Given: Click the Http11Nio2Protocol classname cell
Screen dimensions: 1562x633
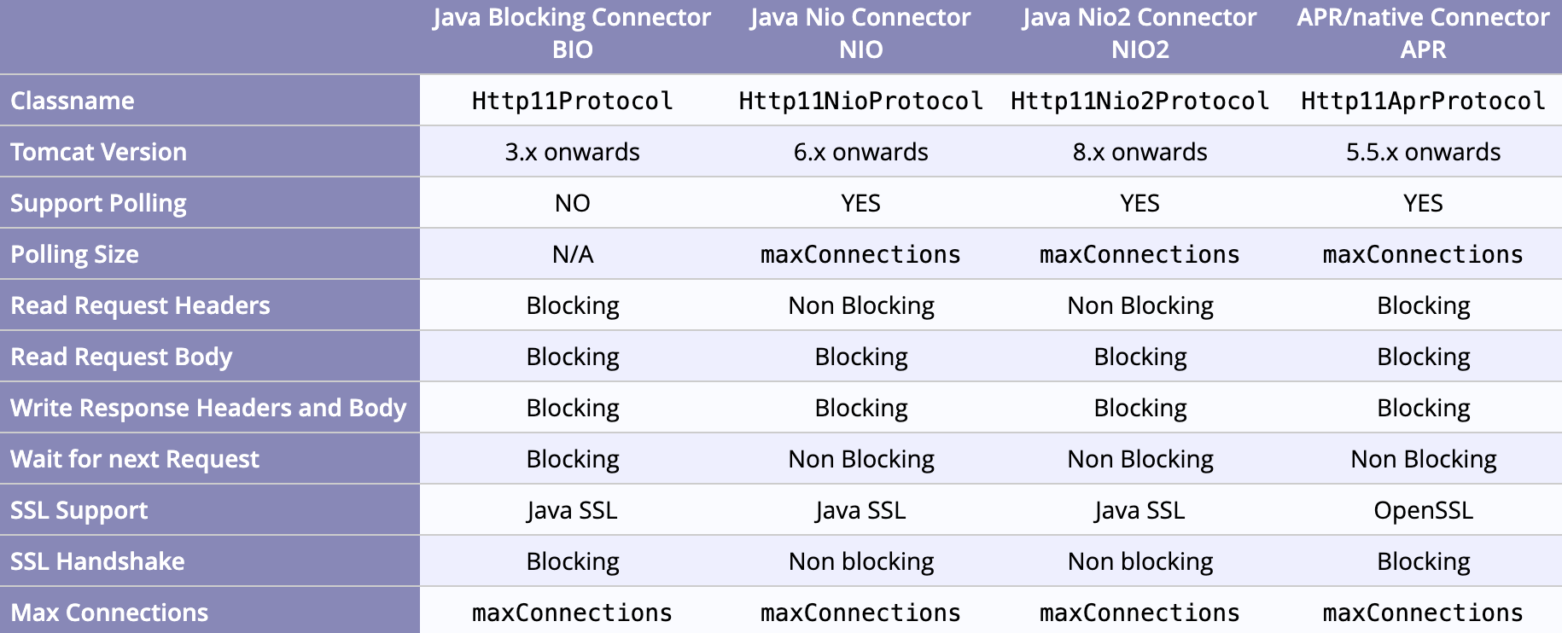Looking at the screenshot, I should point(1139,101).
